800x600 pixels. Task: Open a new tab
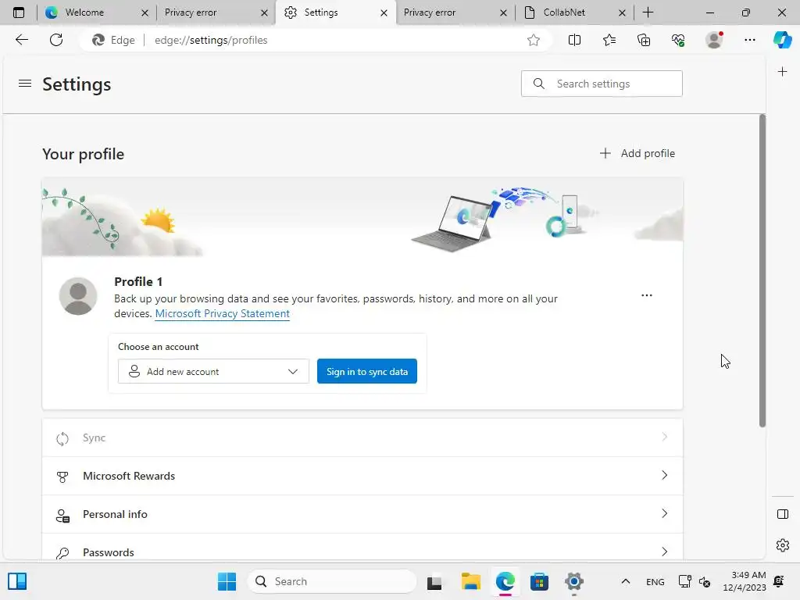(648, 12)
